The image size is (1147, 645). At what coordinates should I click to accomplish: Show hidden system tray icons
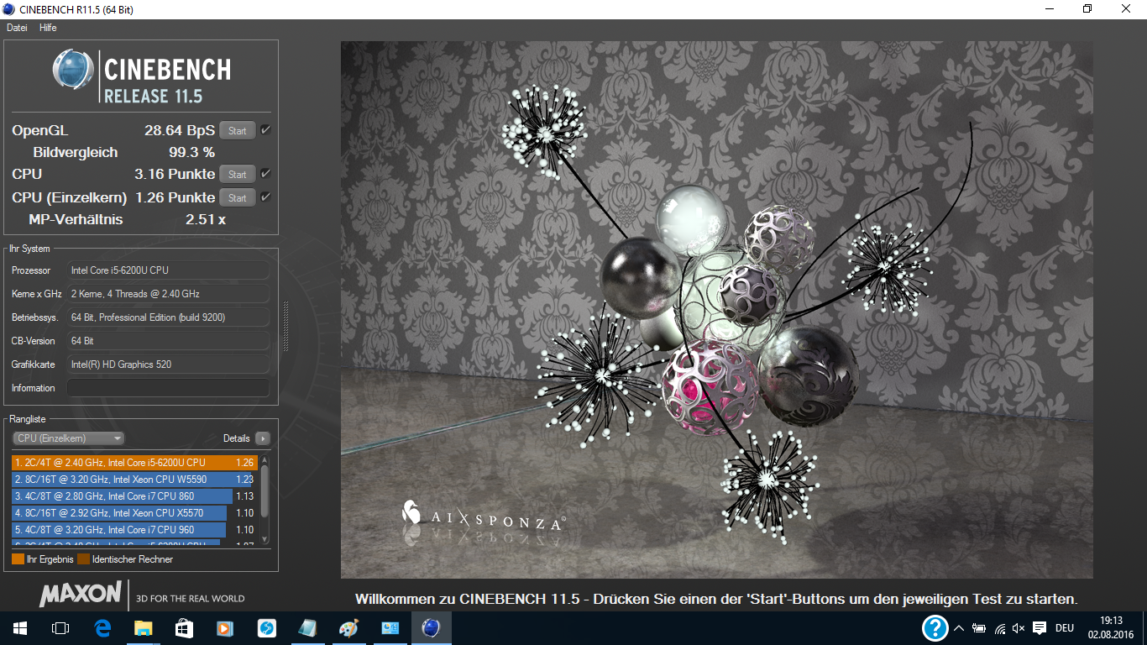click(x=959, y=628)
